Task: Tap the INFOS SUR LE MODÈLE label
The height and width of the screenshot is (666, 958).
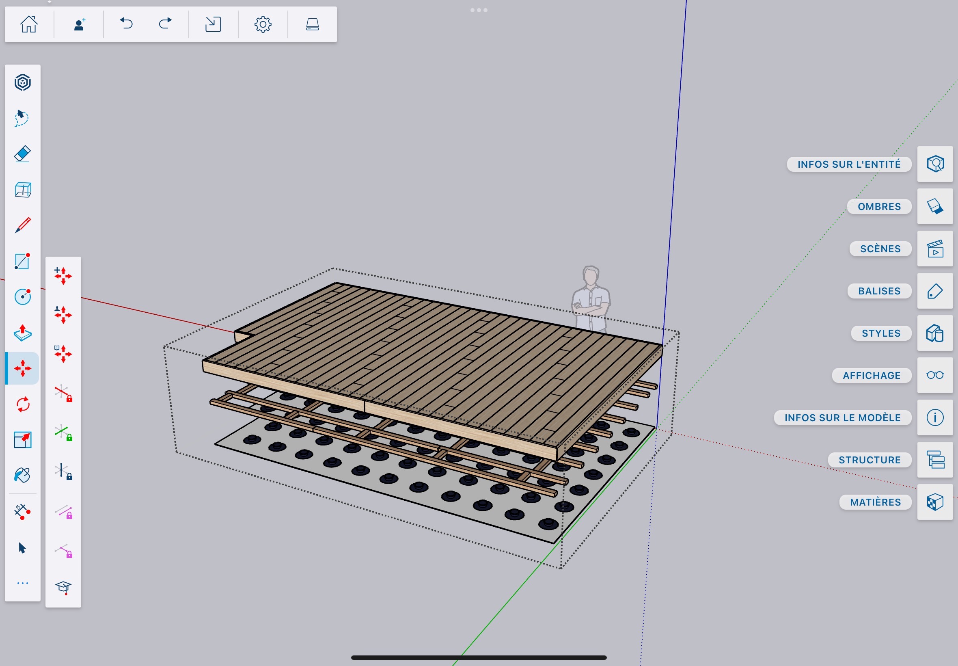Action: tap(842, 418)
